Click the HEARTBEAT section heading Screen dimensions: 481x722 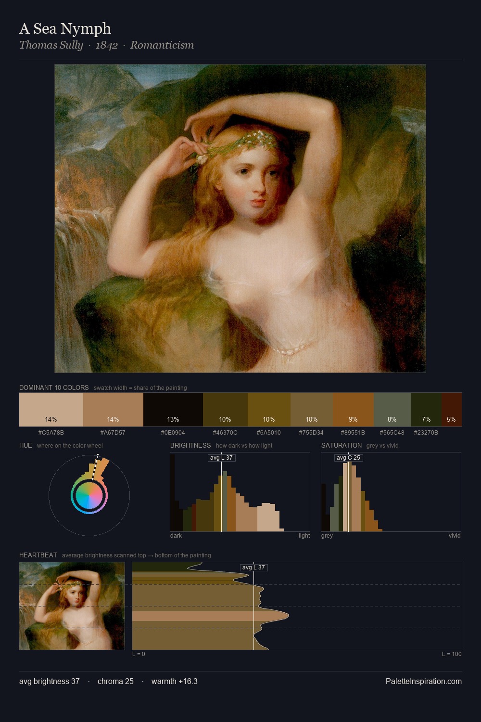click(38, 555)
